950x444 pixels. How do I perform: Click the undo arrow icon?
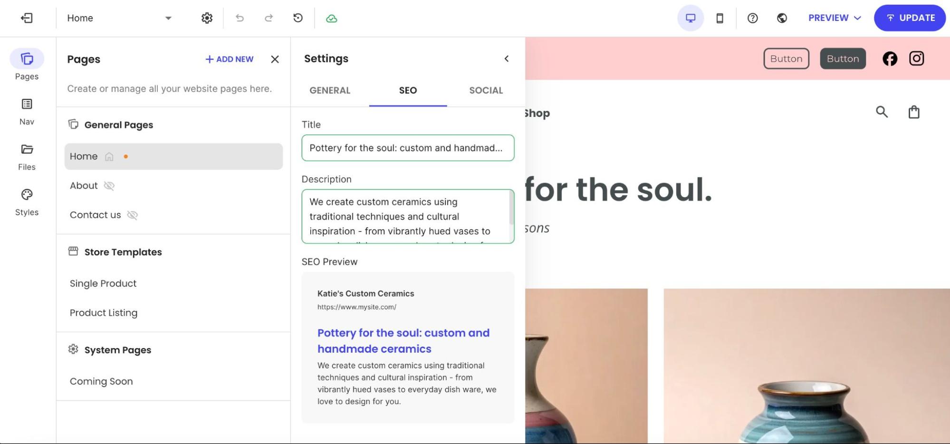240,18
